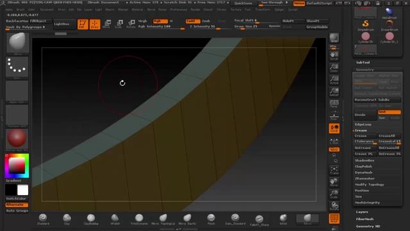Toggle the Zsub mode button
The width and height of the screenshot is (410, 231).
[206, 21]
